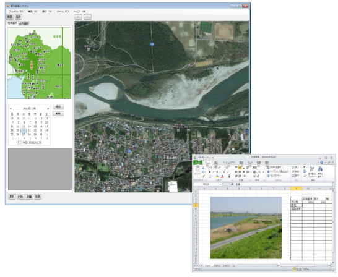The image size is (338, 277).
Task: Open the ツール menu
Action: tap(63, 11)
